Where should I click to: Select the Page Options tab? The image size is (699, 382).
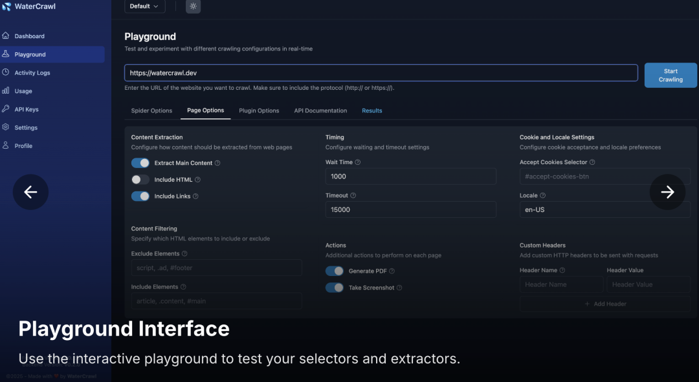[206, 111]
